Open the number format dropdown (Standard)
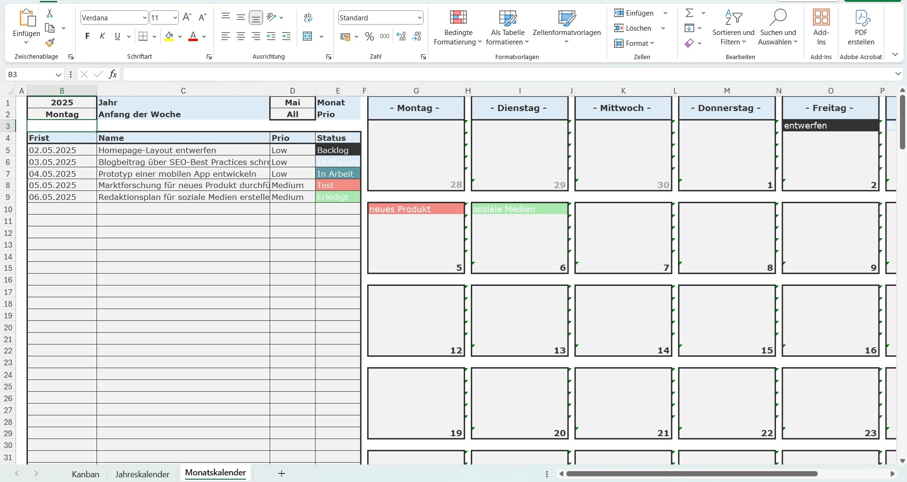Viewport: 907px width, 482px height. pyautogui.click(x=419, y=18)
